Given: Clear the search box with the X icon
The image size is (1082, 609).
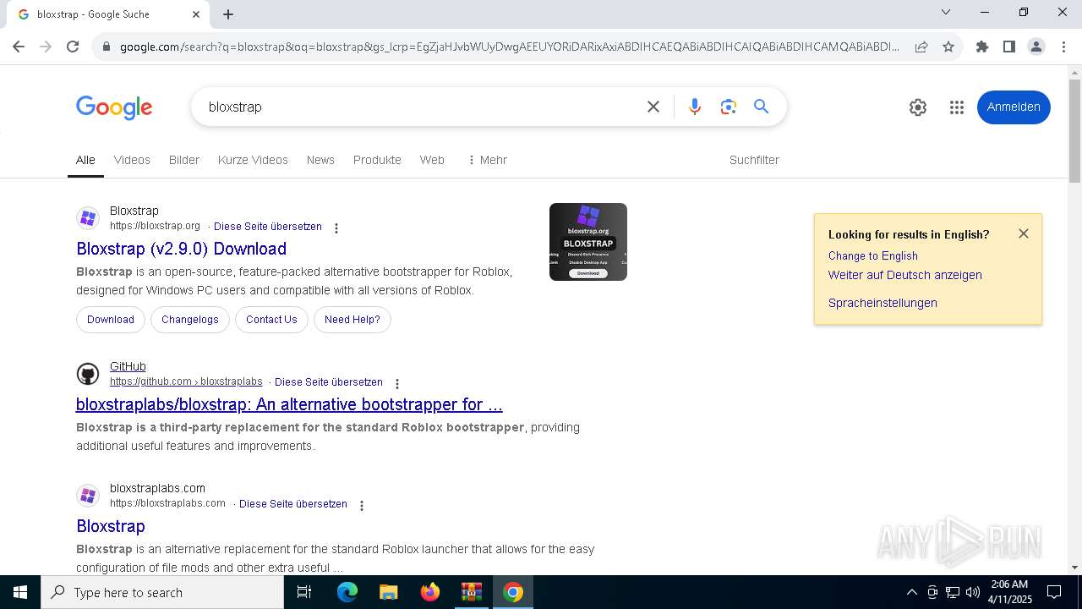Looking at the screenshot, I should [x=653, y=107].
